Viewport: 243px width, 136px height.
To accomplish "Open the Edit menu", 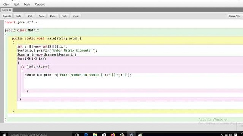I will coord(17,4).
